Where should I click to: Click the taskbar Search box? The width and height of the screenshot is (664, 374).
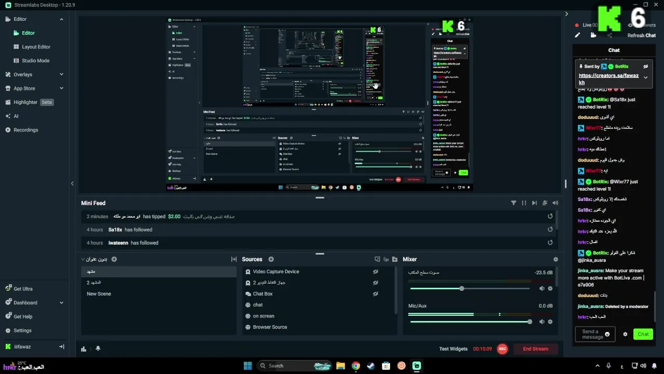pyautogui.click(x=294, y=366)
